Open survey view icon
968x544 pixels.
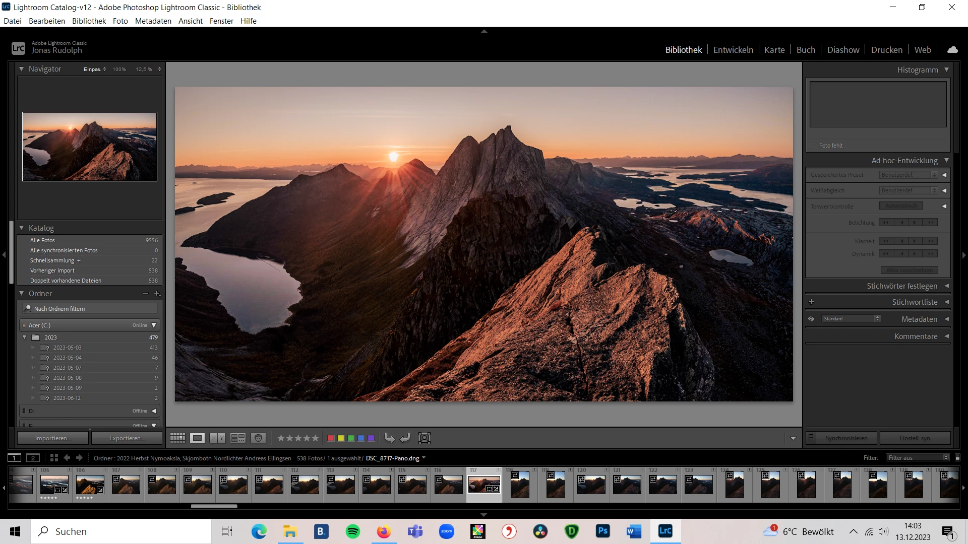(237, 438)
